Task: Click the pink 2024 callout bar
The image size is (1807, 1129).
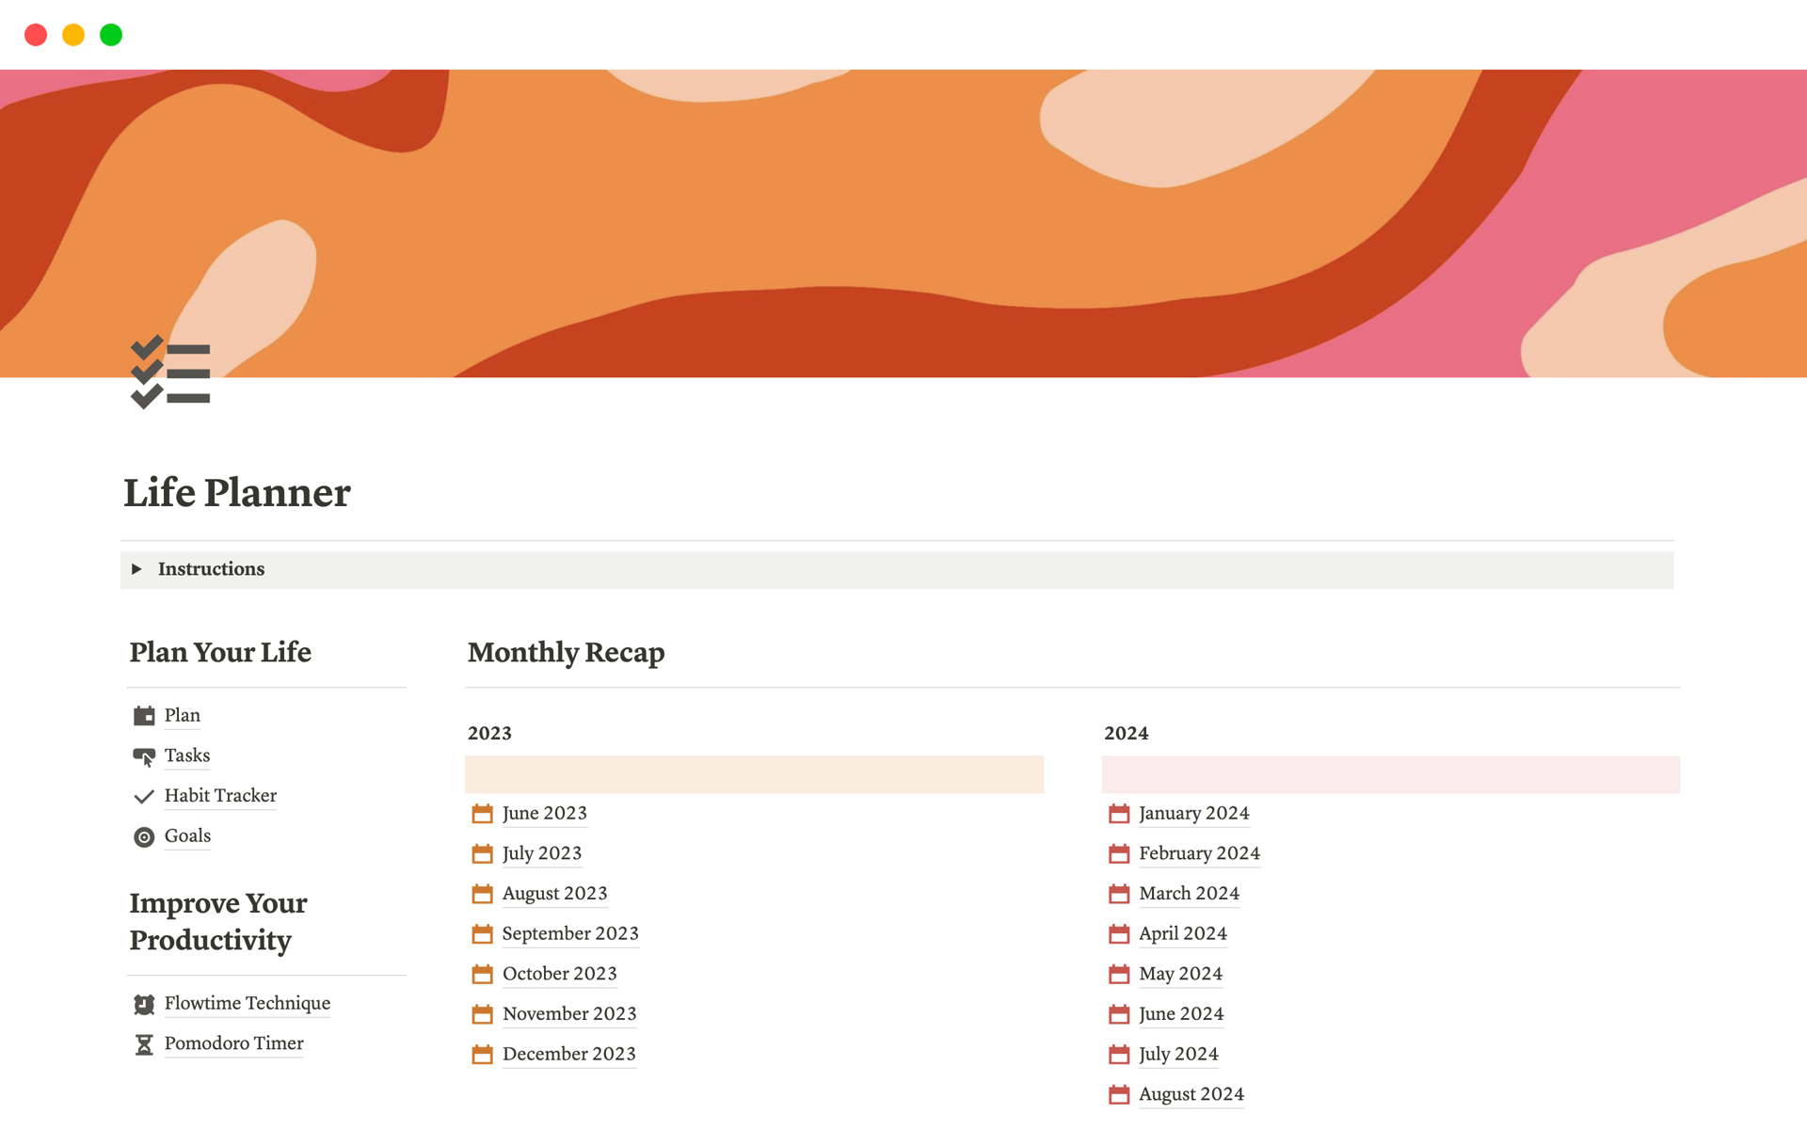Action: (x=1390, y=774)
